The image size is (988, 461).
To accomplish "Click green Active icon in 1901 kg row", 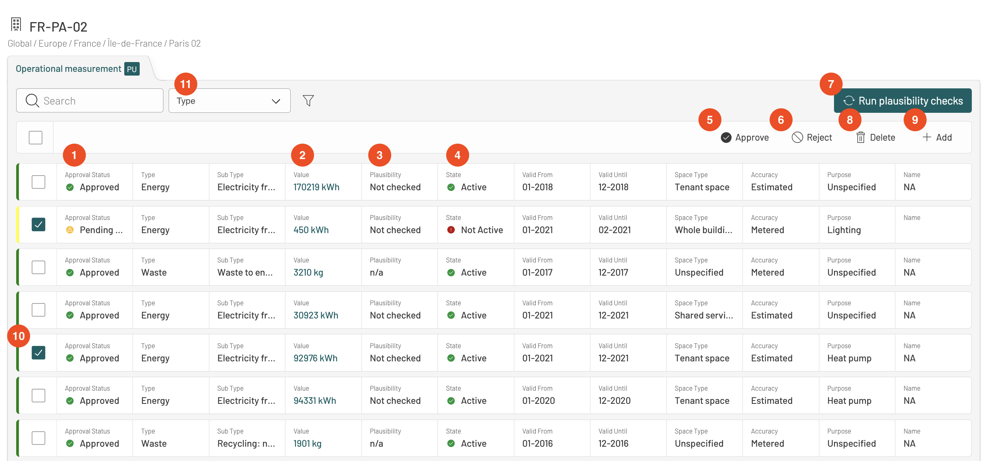I will [451, 443].
